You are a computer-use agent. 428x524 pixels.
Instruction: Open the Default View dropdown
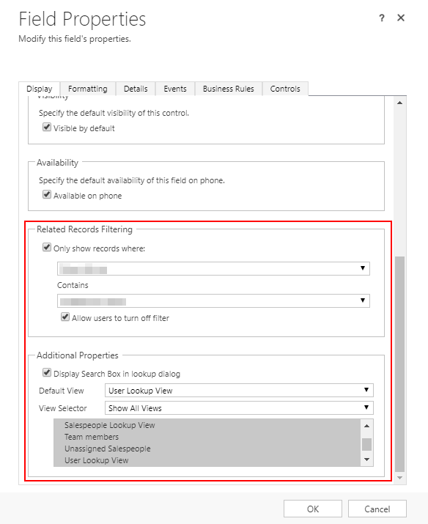click(239, 391)
